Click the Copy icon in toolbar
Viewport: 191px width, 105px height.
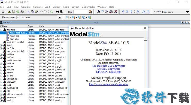click(x=33, y=12)
